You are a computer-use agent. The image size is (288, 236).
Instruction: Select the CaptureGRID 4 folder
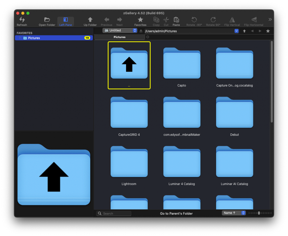[129, 112]
